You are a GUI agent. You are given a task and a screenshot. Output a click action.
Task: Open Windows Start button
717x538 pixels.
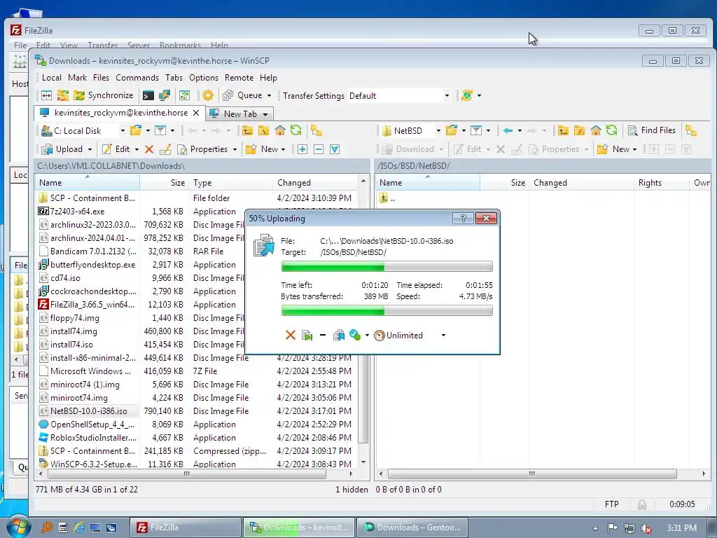click(18, 527)
